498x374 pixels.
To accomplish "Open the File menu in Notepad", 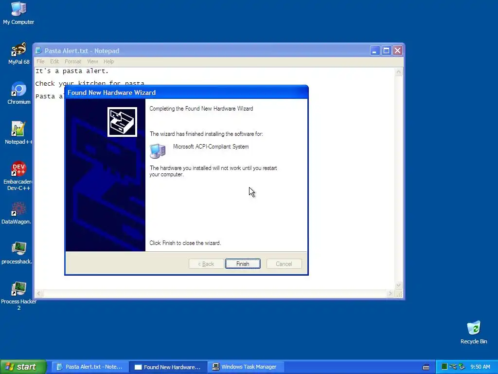I will point(40,61).
